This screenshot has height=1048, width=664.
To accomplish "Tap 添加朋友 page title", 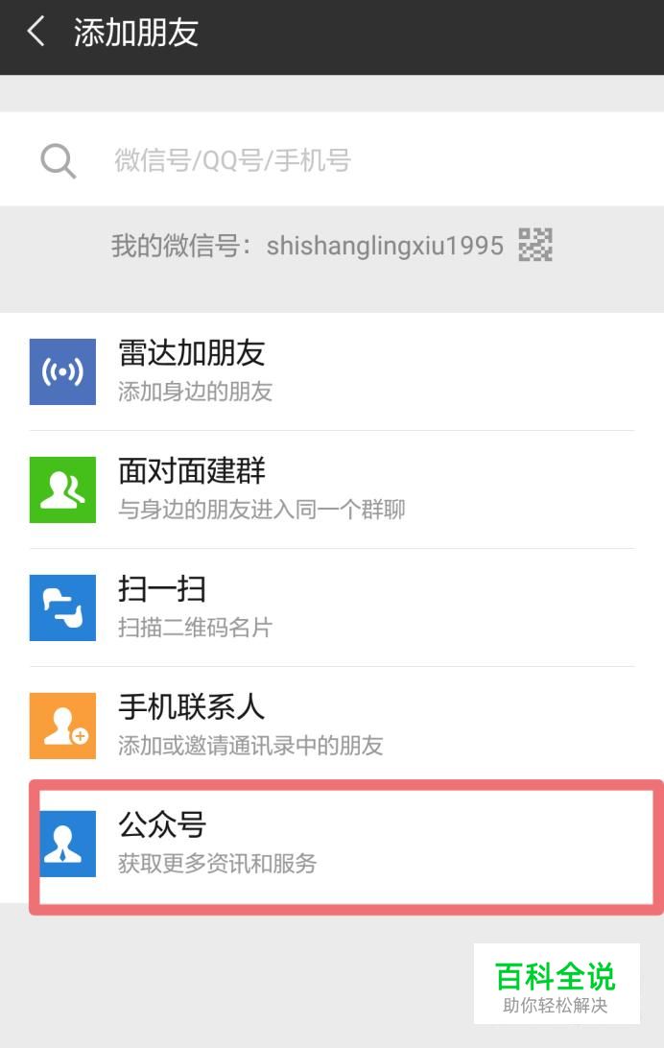I will coord(136,32).
